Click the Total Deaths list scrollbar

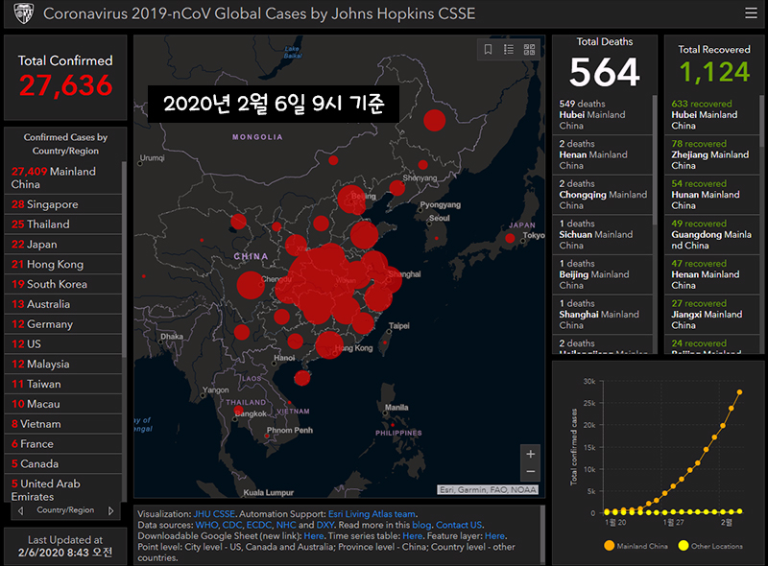coord(655,159)
